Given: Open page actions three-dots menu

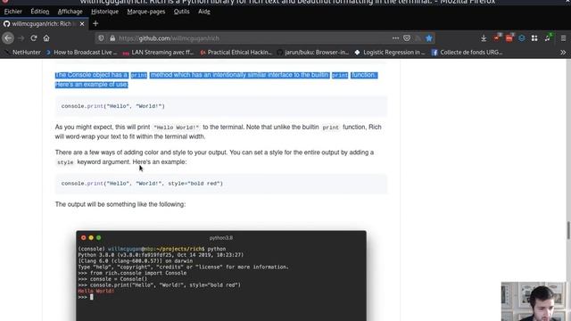Looking at the screenshot, I should (x=395, y=37).
